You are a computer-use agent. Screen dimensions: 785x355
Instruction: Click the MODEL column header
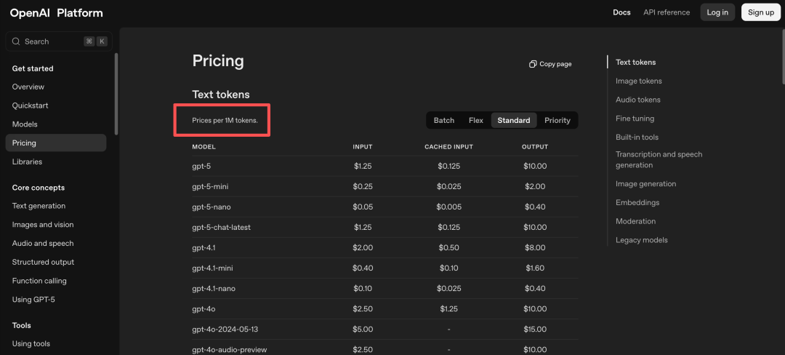pyautogui.click(x=204, y=147)
